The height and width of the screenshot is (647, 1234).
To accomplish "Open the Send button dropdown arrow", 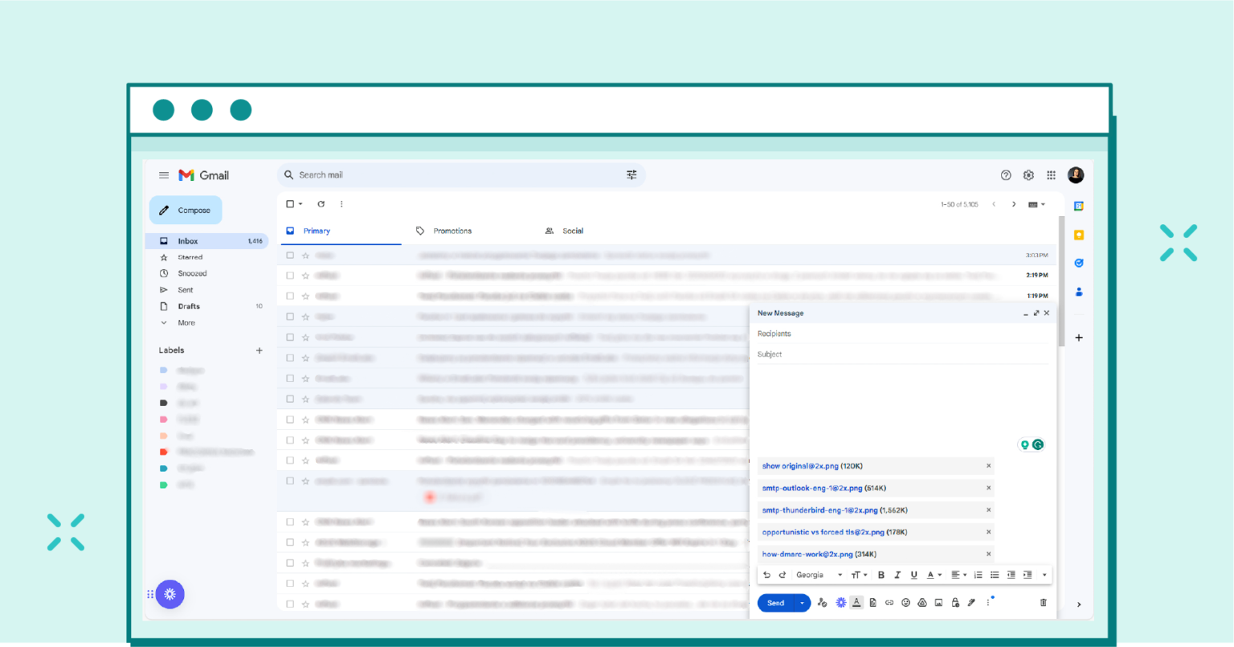I will 801,602.
